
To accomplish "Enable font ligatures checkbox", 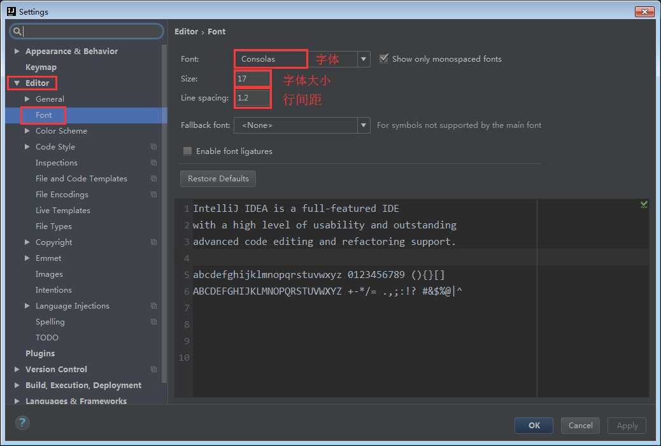I will pos(187,151).
